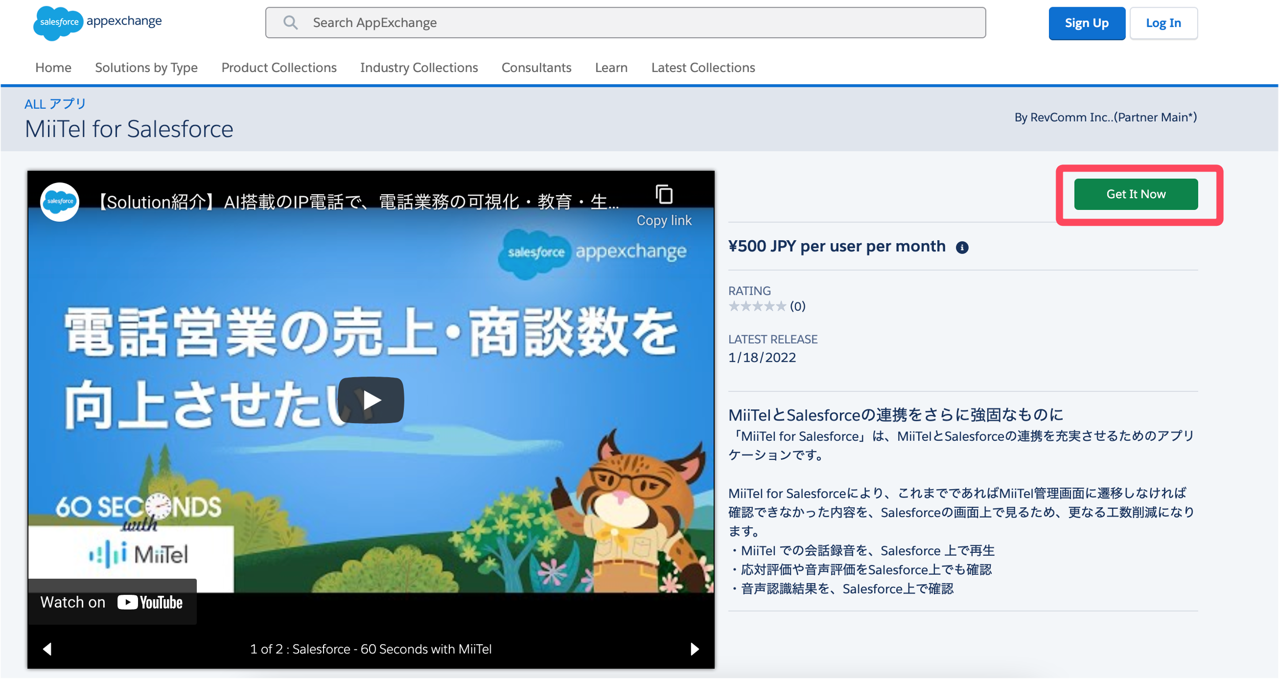Open the Consultants menu item
Image resolution: width=1279 pixels, height=679 pixels.
pos(536,67)
